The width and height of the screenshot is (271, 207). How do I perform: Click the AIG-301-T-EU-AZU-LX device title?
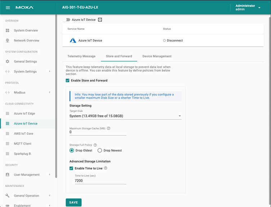80,8
